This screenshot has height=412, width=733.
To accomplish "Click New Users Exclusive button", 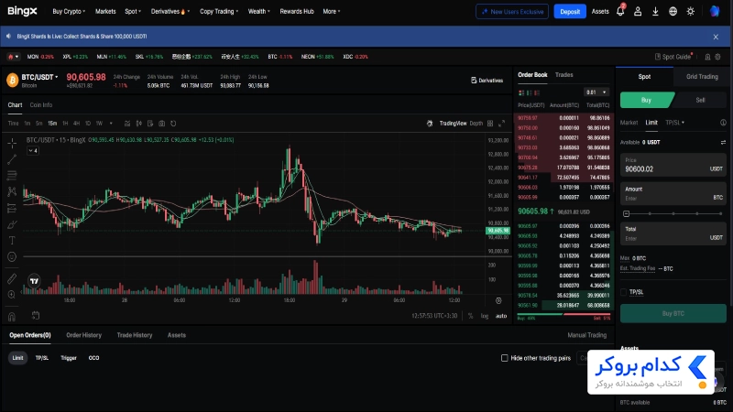I will click(512, 12).
